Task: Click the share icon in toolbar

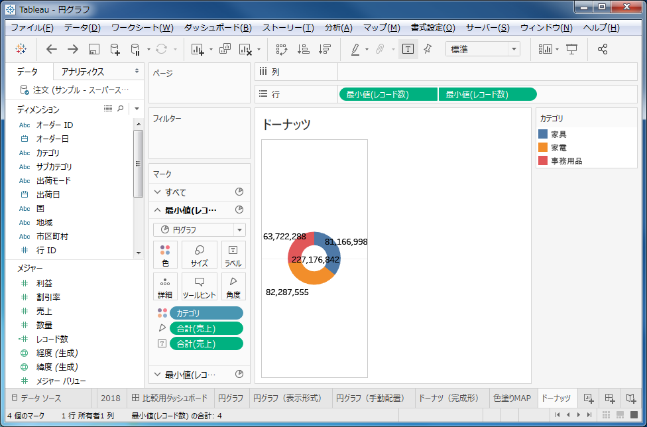Action: click(x=603, y=49)
